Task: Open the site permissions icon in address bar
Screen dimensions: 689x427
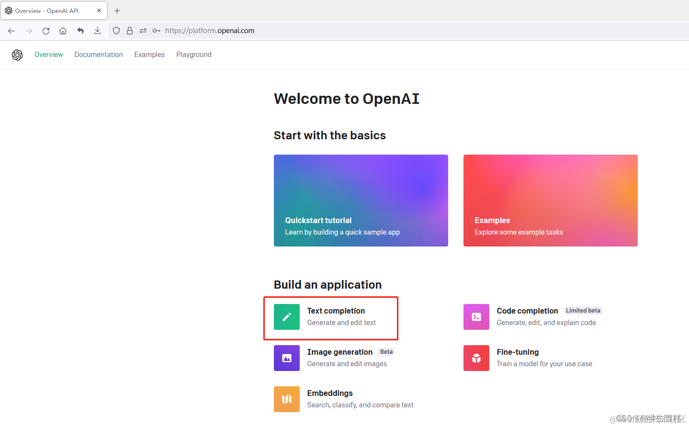Action: [143, 31]
